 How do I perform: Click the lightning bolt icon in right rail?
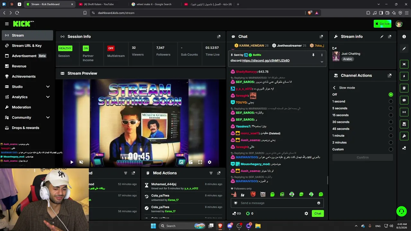(404, 76)
